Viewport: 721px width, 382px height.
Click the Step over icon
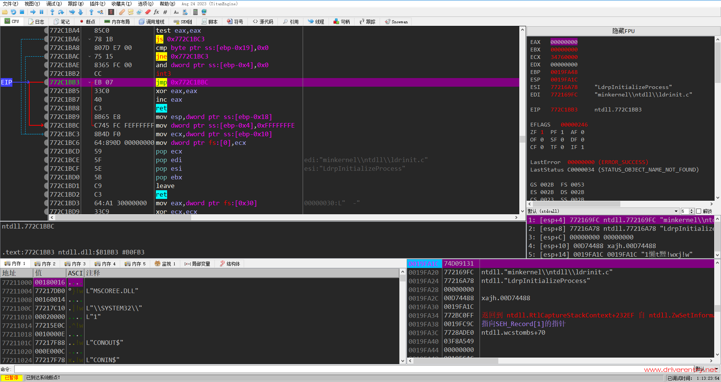pyautogui.click(x=61, y=12)
